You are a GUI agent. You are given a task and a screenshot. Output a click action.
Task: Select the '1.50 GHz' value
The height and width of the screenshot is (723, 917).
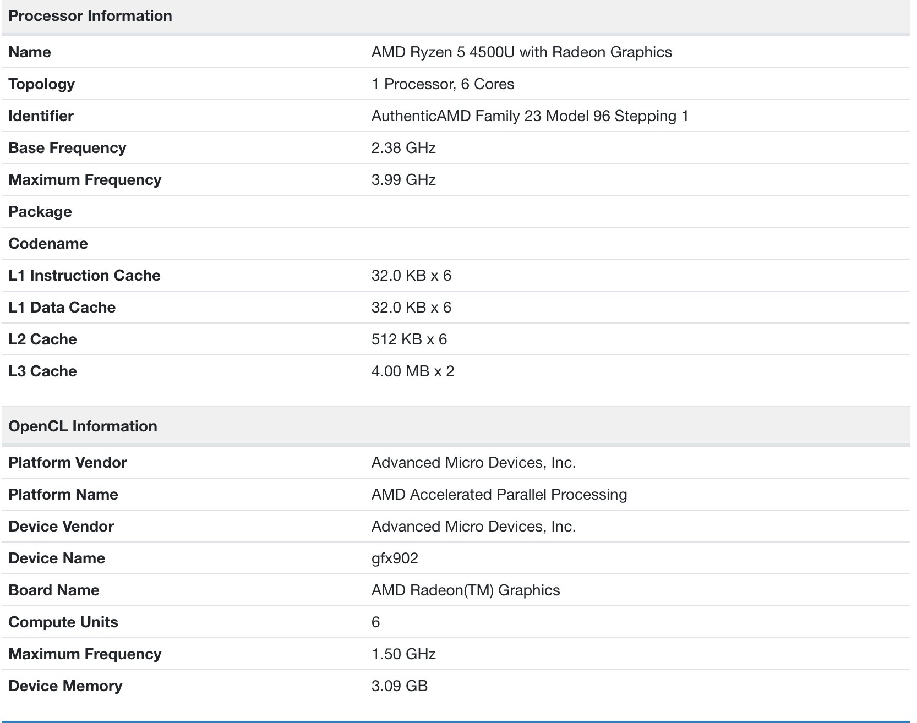click(403, 654)
